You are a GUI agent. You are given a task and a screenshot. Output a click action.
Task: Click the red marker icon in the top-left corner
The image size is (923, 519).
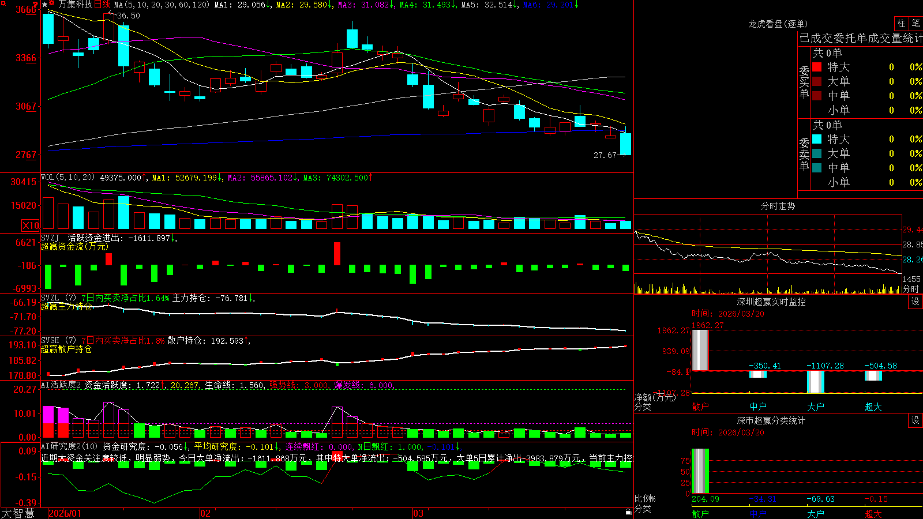[x=3, y=3]
